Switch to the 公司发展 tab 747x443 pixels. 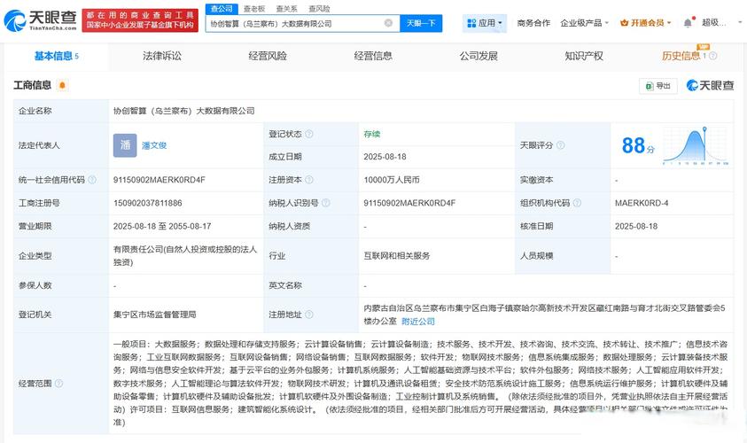[x=479, y=56]
